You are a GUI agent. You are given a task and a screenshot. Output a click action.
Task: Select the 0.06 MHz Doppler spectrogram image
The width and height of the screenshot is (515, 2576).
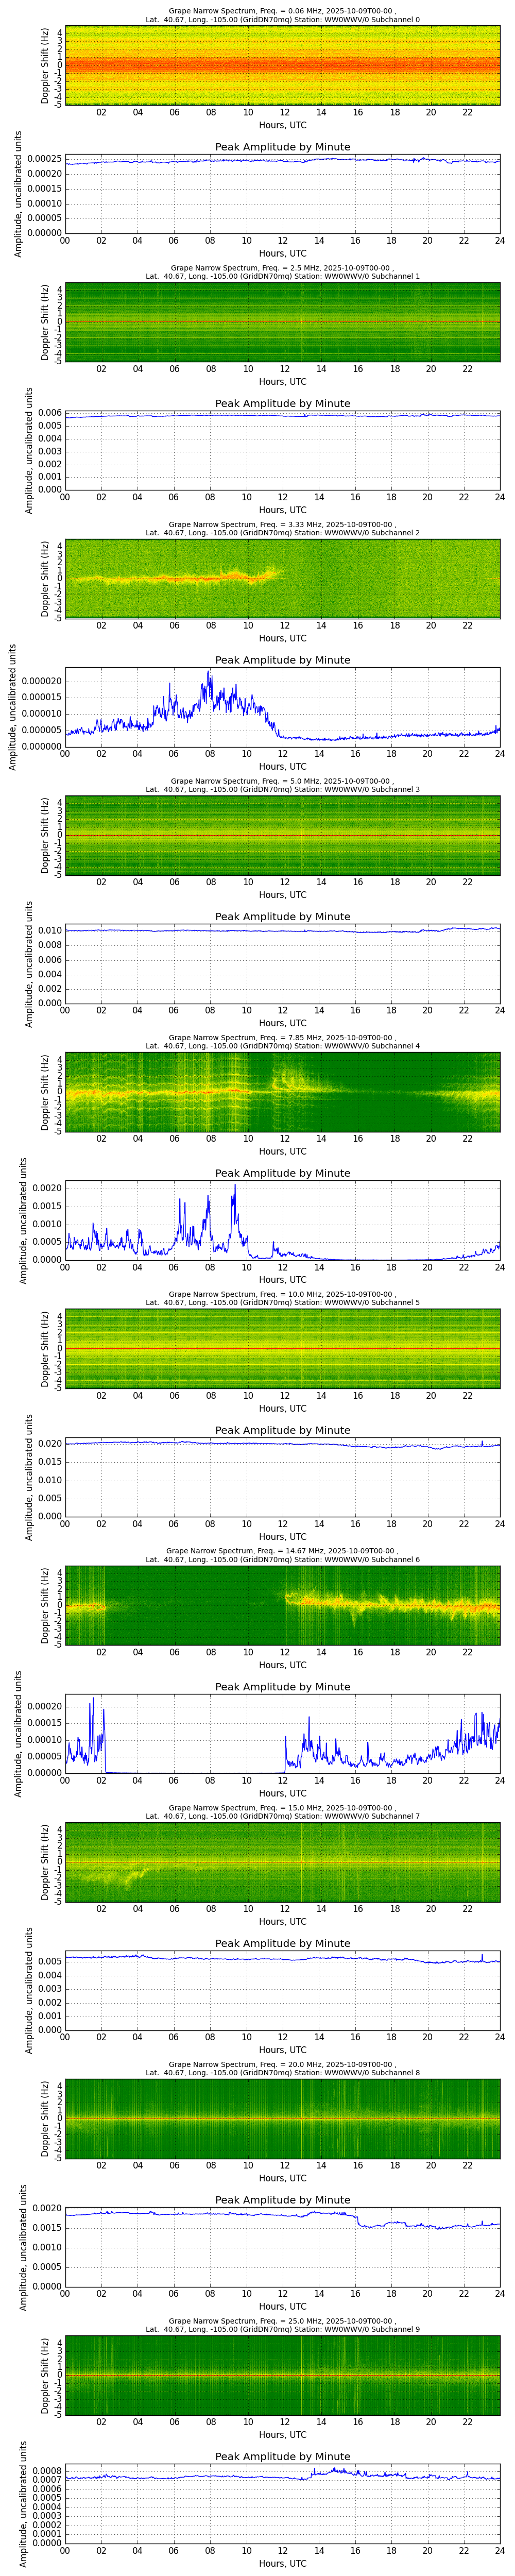coord(282,65)
